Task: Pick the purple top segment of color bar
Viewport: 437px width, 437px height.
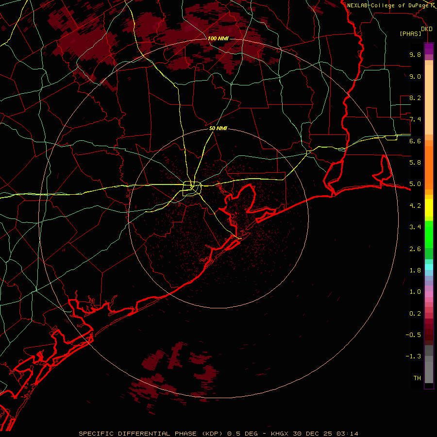Action: (x=429, y=49)
